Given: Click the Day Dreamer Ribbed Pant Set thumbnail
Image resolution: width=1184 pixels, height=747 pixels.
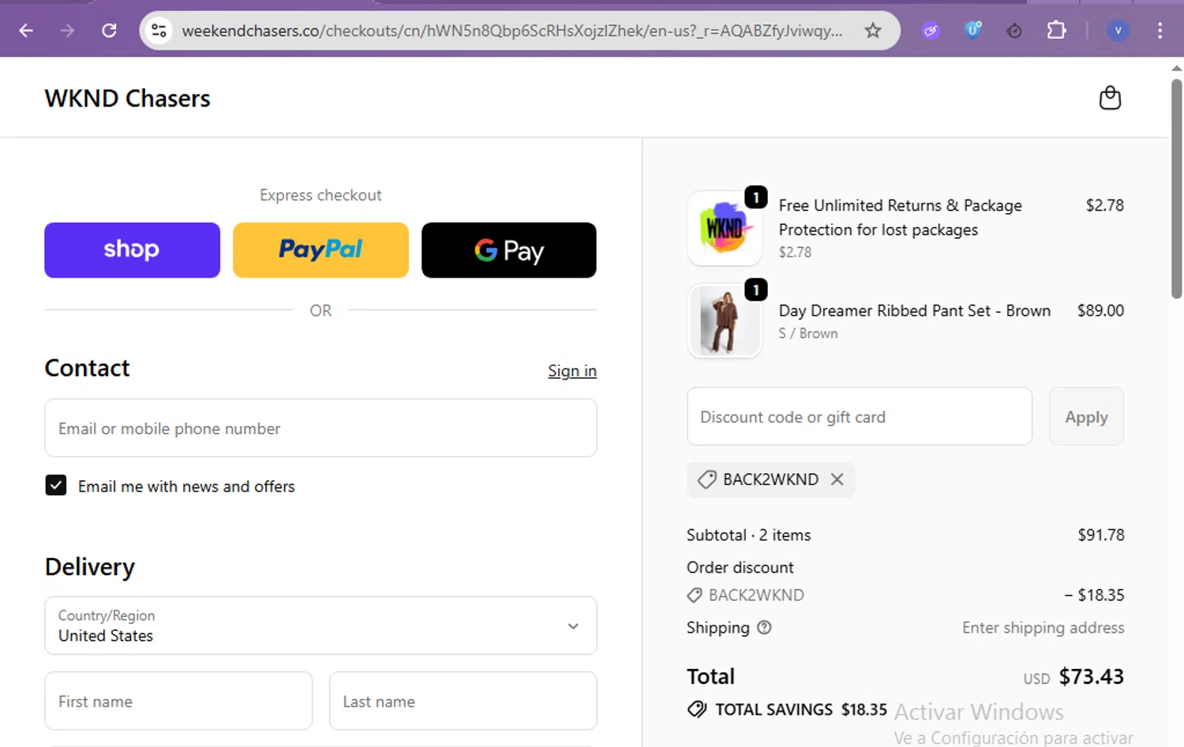Looking at the screenshot, I should coord(725,321).
